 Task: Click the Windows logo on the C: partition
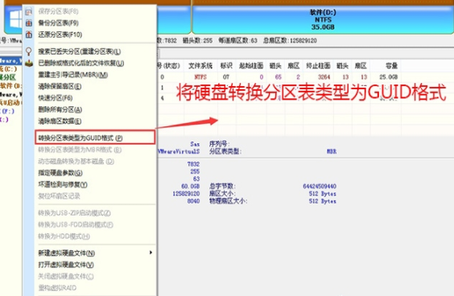pos(15,19)
